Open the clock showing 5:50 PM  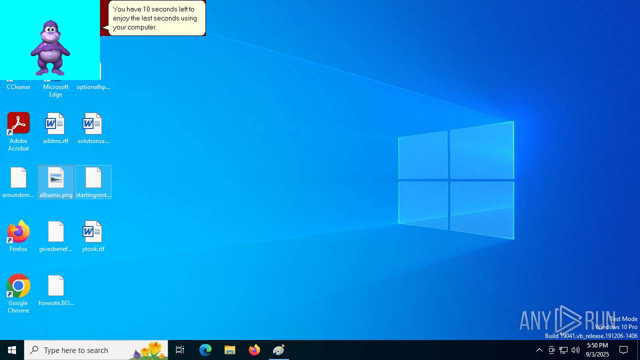(597, 350)
